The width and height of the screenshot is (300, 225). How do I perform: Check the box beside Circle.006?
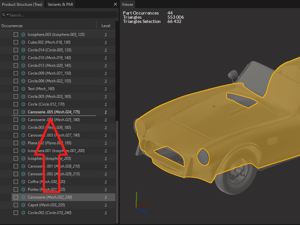(16, 81)
